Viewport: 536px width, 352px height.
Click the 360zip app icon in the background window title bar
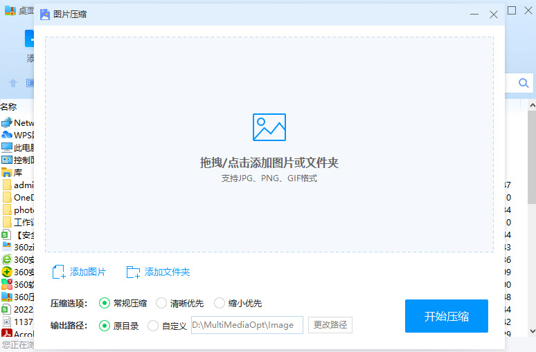[10, 10]
